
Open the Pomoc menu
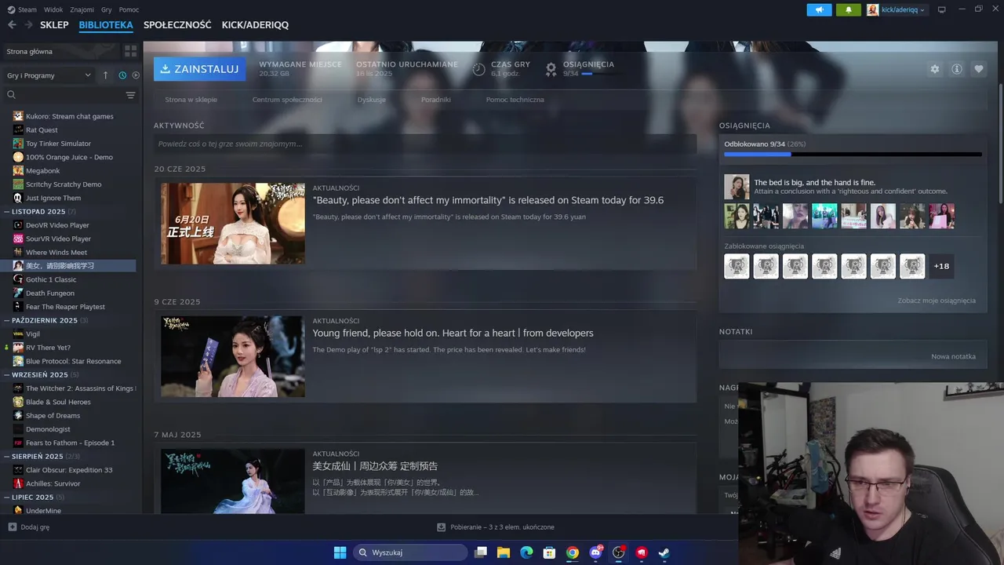(129, 9)
